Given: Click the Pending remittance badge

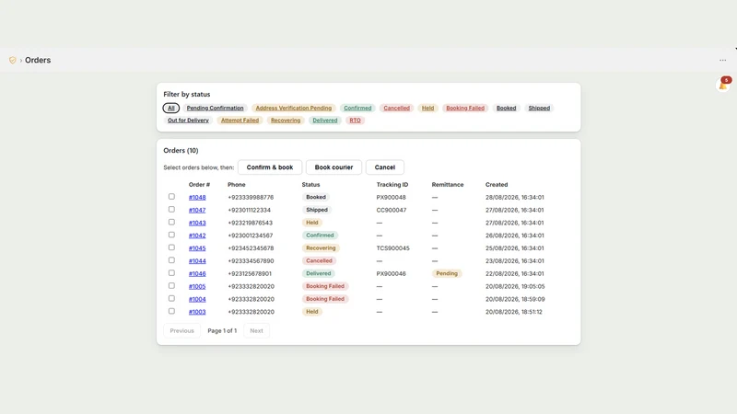Looking at the screenshot, I should [447, 273].
